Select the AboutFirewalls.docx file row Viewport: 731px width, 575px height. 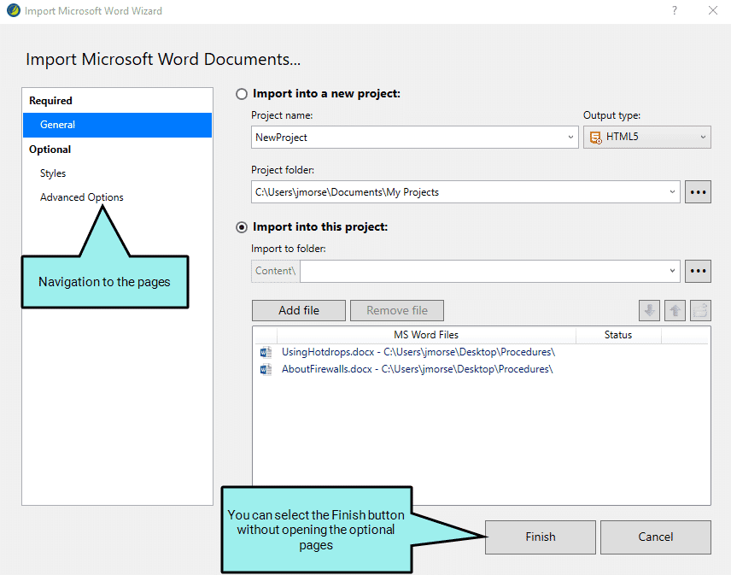tap(481, 369)
